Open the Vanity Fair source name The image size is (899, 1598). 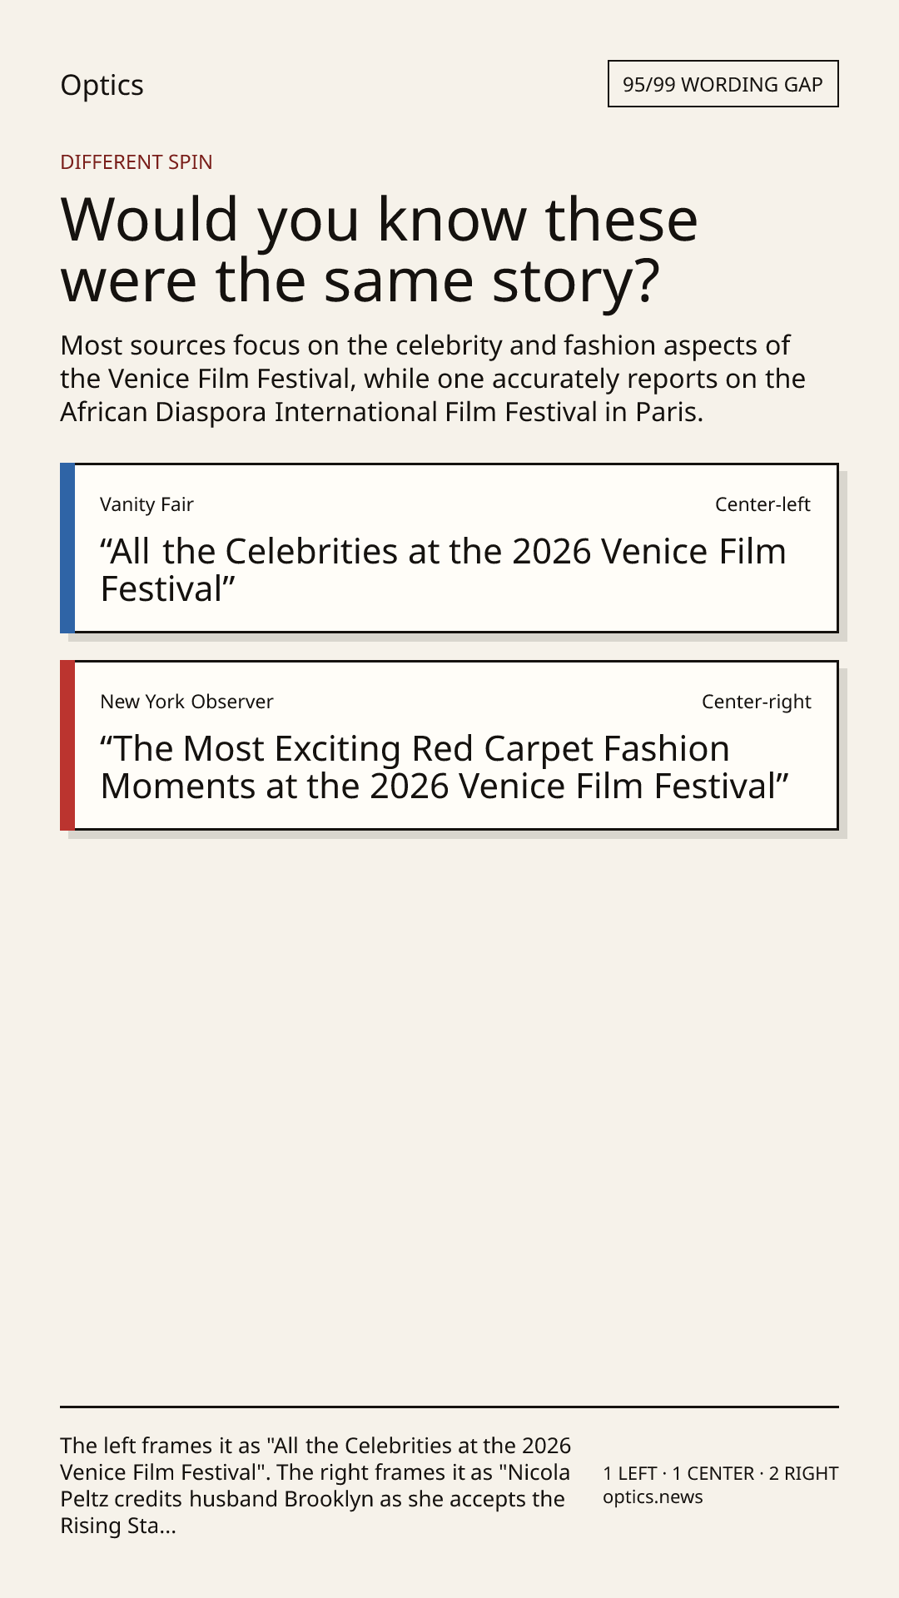click(x=147, y=504)
